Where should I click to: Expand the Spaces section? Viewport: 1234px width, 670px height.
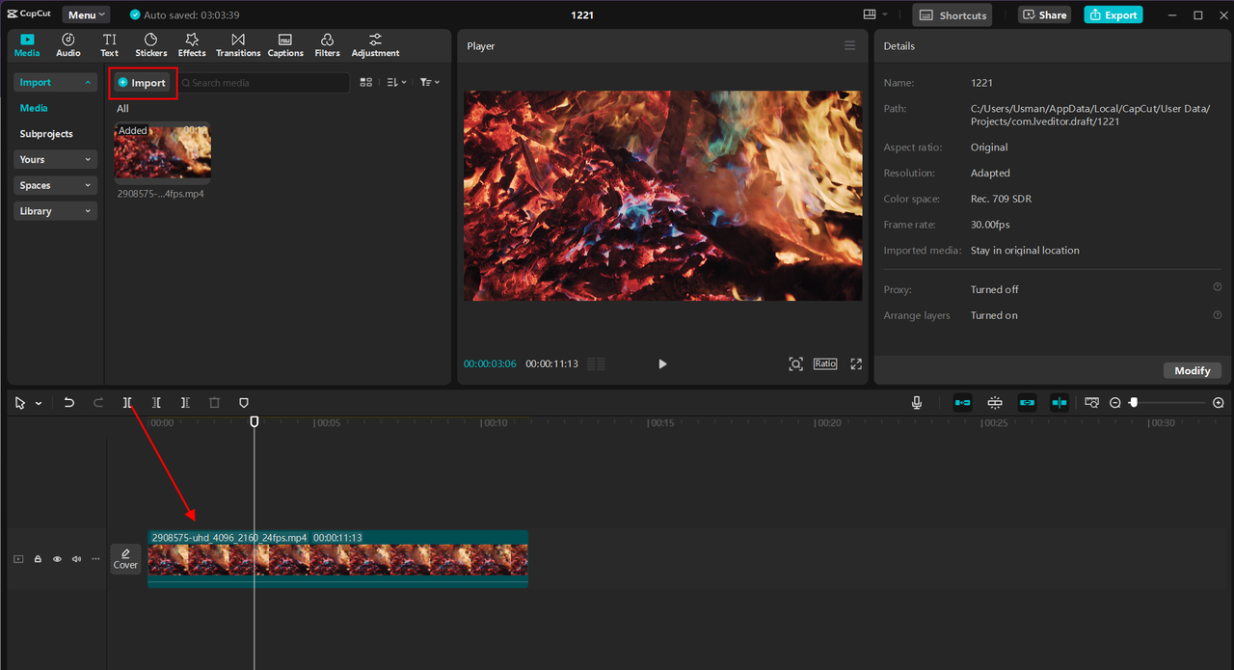pyautogui.click(x=56, y=185)
